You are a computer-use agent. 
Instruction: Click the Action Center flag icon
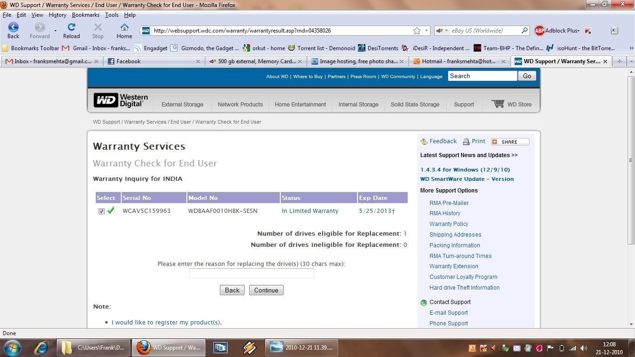point(550,348)
